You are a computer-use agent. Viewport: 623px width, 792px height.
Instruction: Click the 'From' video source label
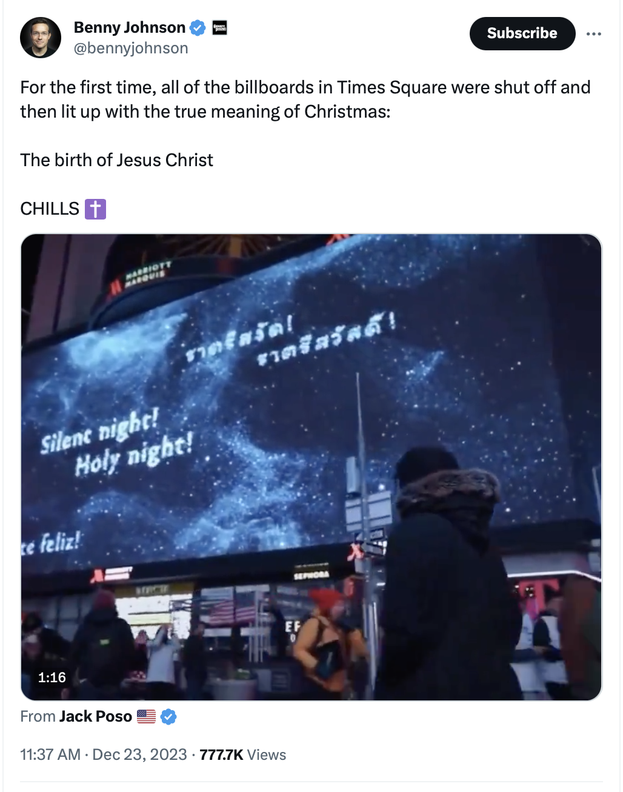[x=38, y=716]
